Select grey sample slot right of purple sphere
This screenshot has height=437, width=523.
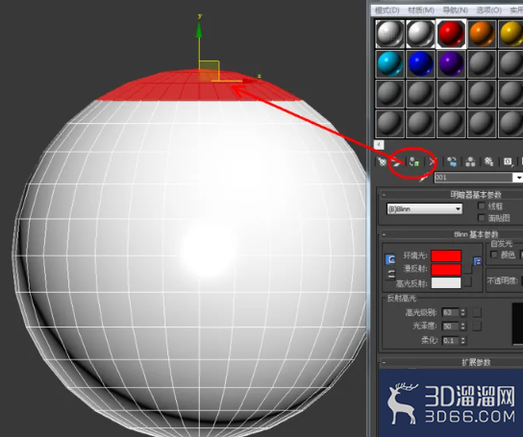click(x=482, y=63)
